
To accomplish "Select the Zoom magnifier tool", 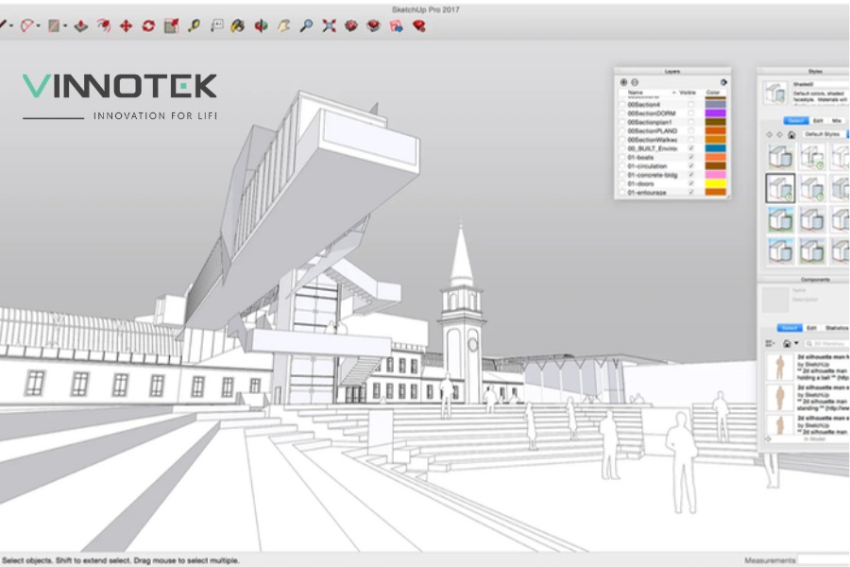I will [307, 26].
